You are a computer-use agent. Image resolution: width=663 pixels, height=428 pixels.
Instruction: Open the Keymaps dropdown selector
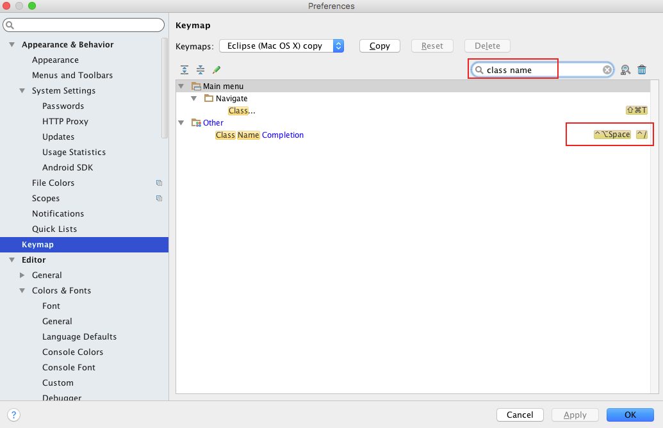coord(282,45)
